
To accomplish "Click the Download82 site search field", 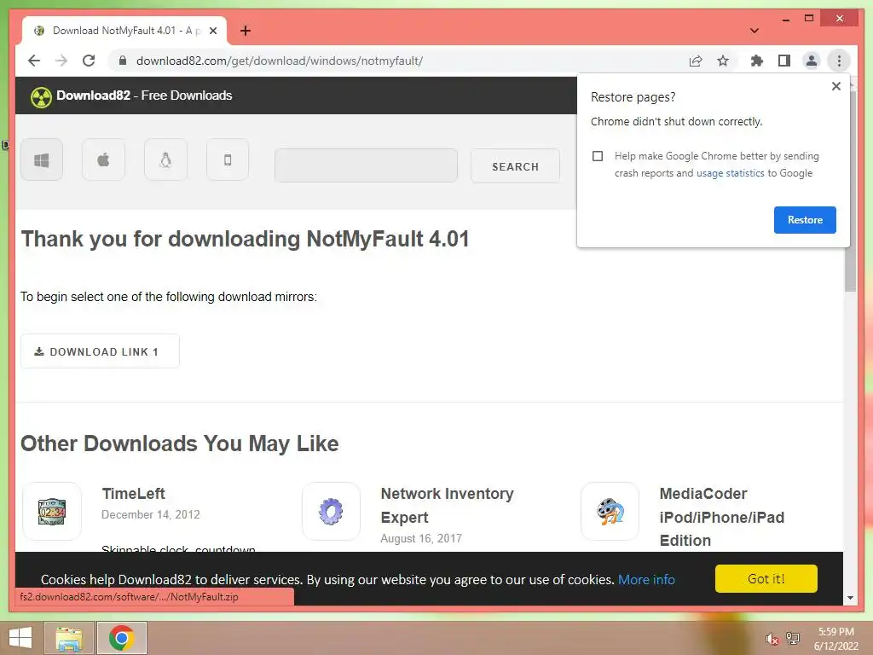I will coord(366,165).
